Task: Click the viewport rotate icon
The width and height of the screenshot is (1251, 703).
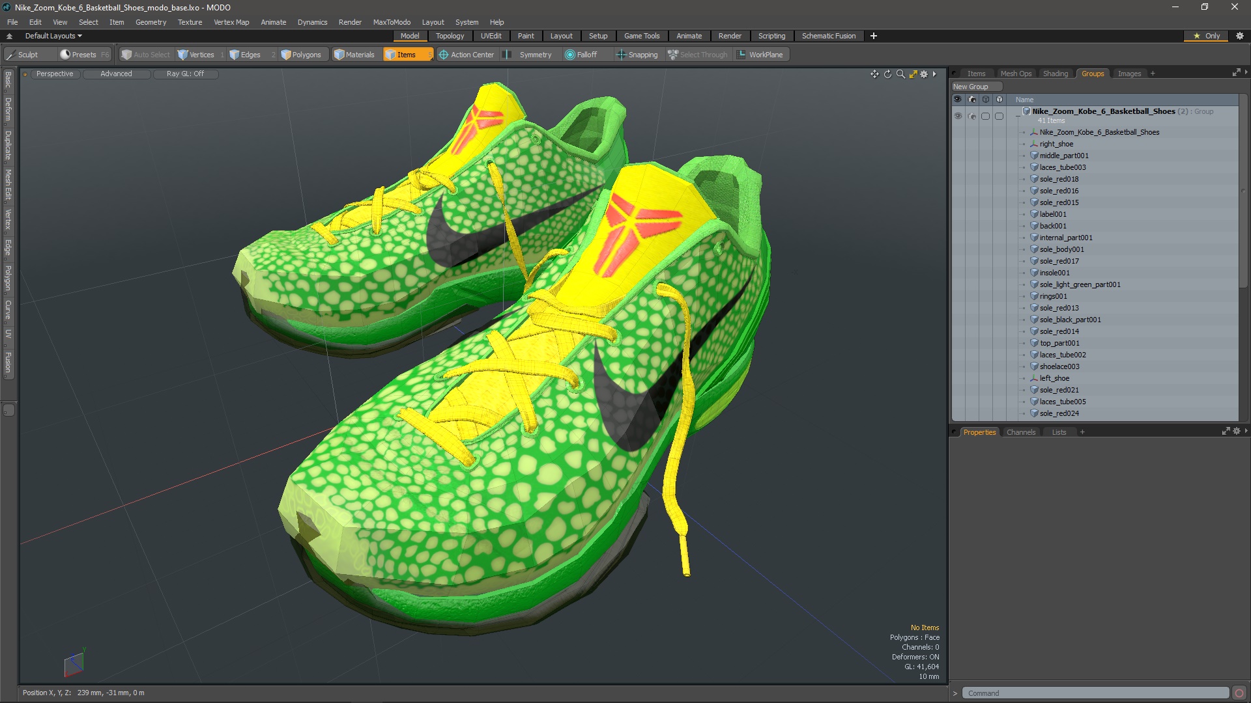Action: 887,74
